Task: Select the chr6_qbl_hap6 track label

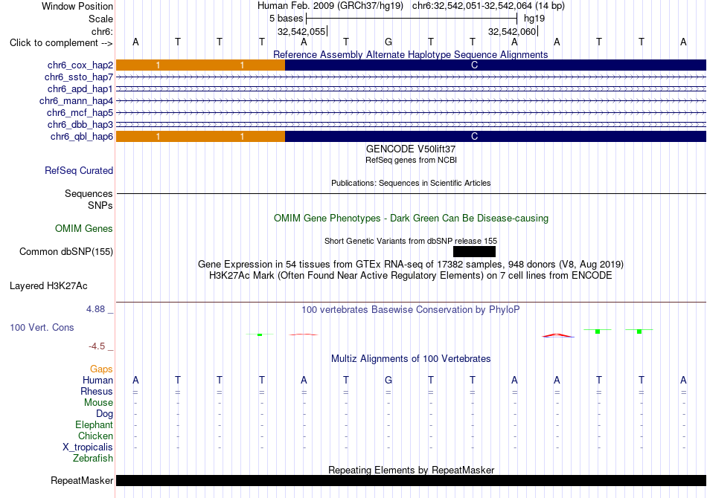Action: tap(82, 137)
